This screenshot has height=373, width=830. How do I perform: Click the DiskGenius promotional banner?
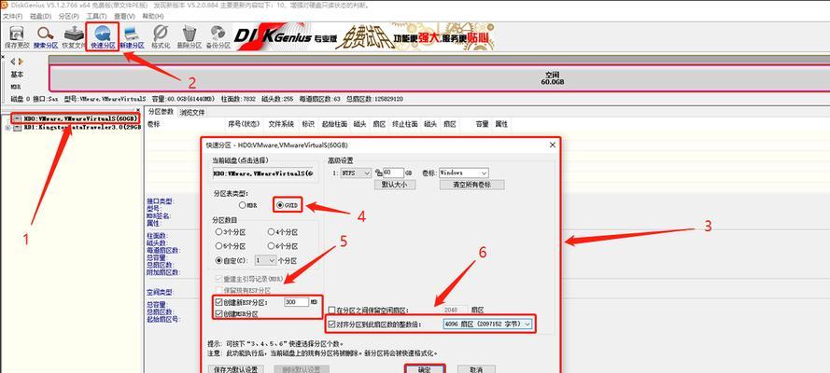point(365,37)
